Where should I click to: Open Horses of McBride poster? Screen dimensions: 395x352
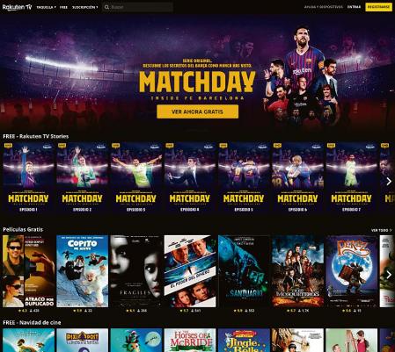190,340
